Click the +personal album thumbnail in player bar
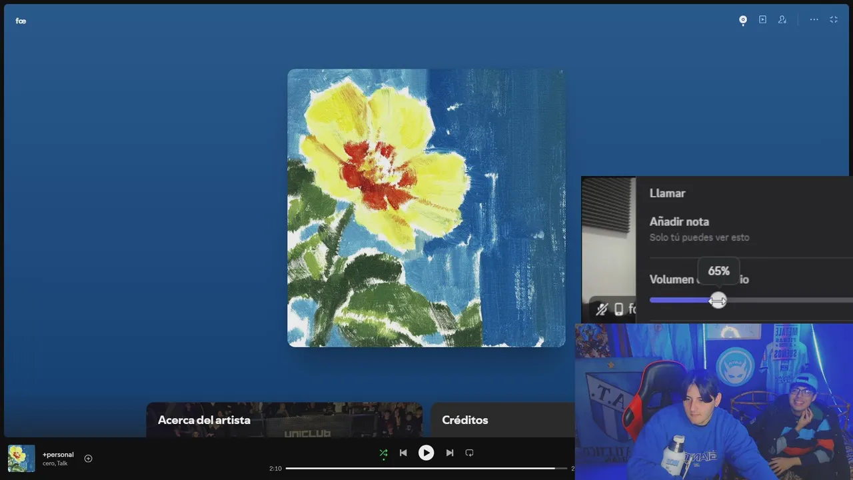853x480 pixels. pos(21,459)
